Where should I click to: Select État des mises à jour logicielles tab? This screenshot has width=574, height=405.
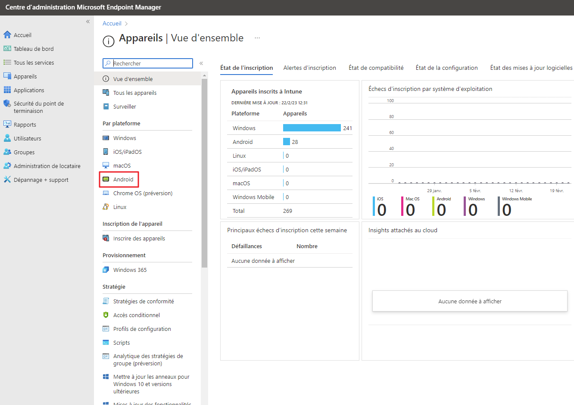531,68
